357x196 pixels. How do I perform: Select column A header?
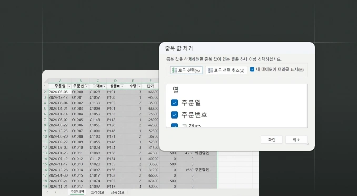pos(60,81)
